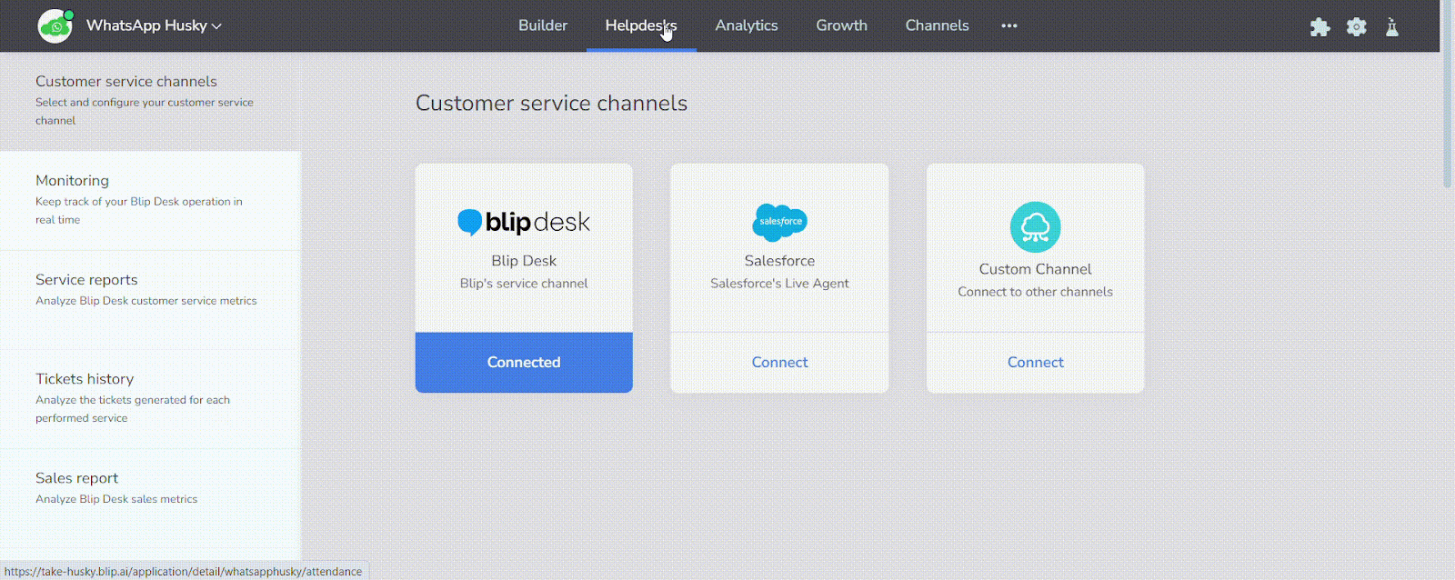Open the Channels tab
The width and height of the screenshot is (1455, 580).
(x=937, y=25)
